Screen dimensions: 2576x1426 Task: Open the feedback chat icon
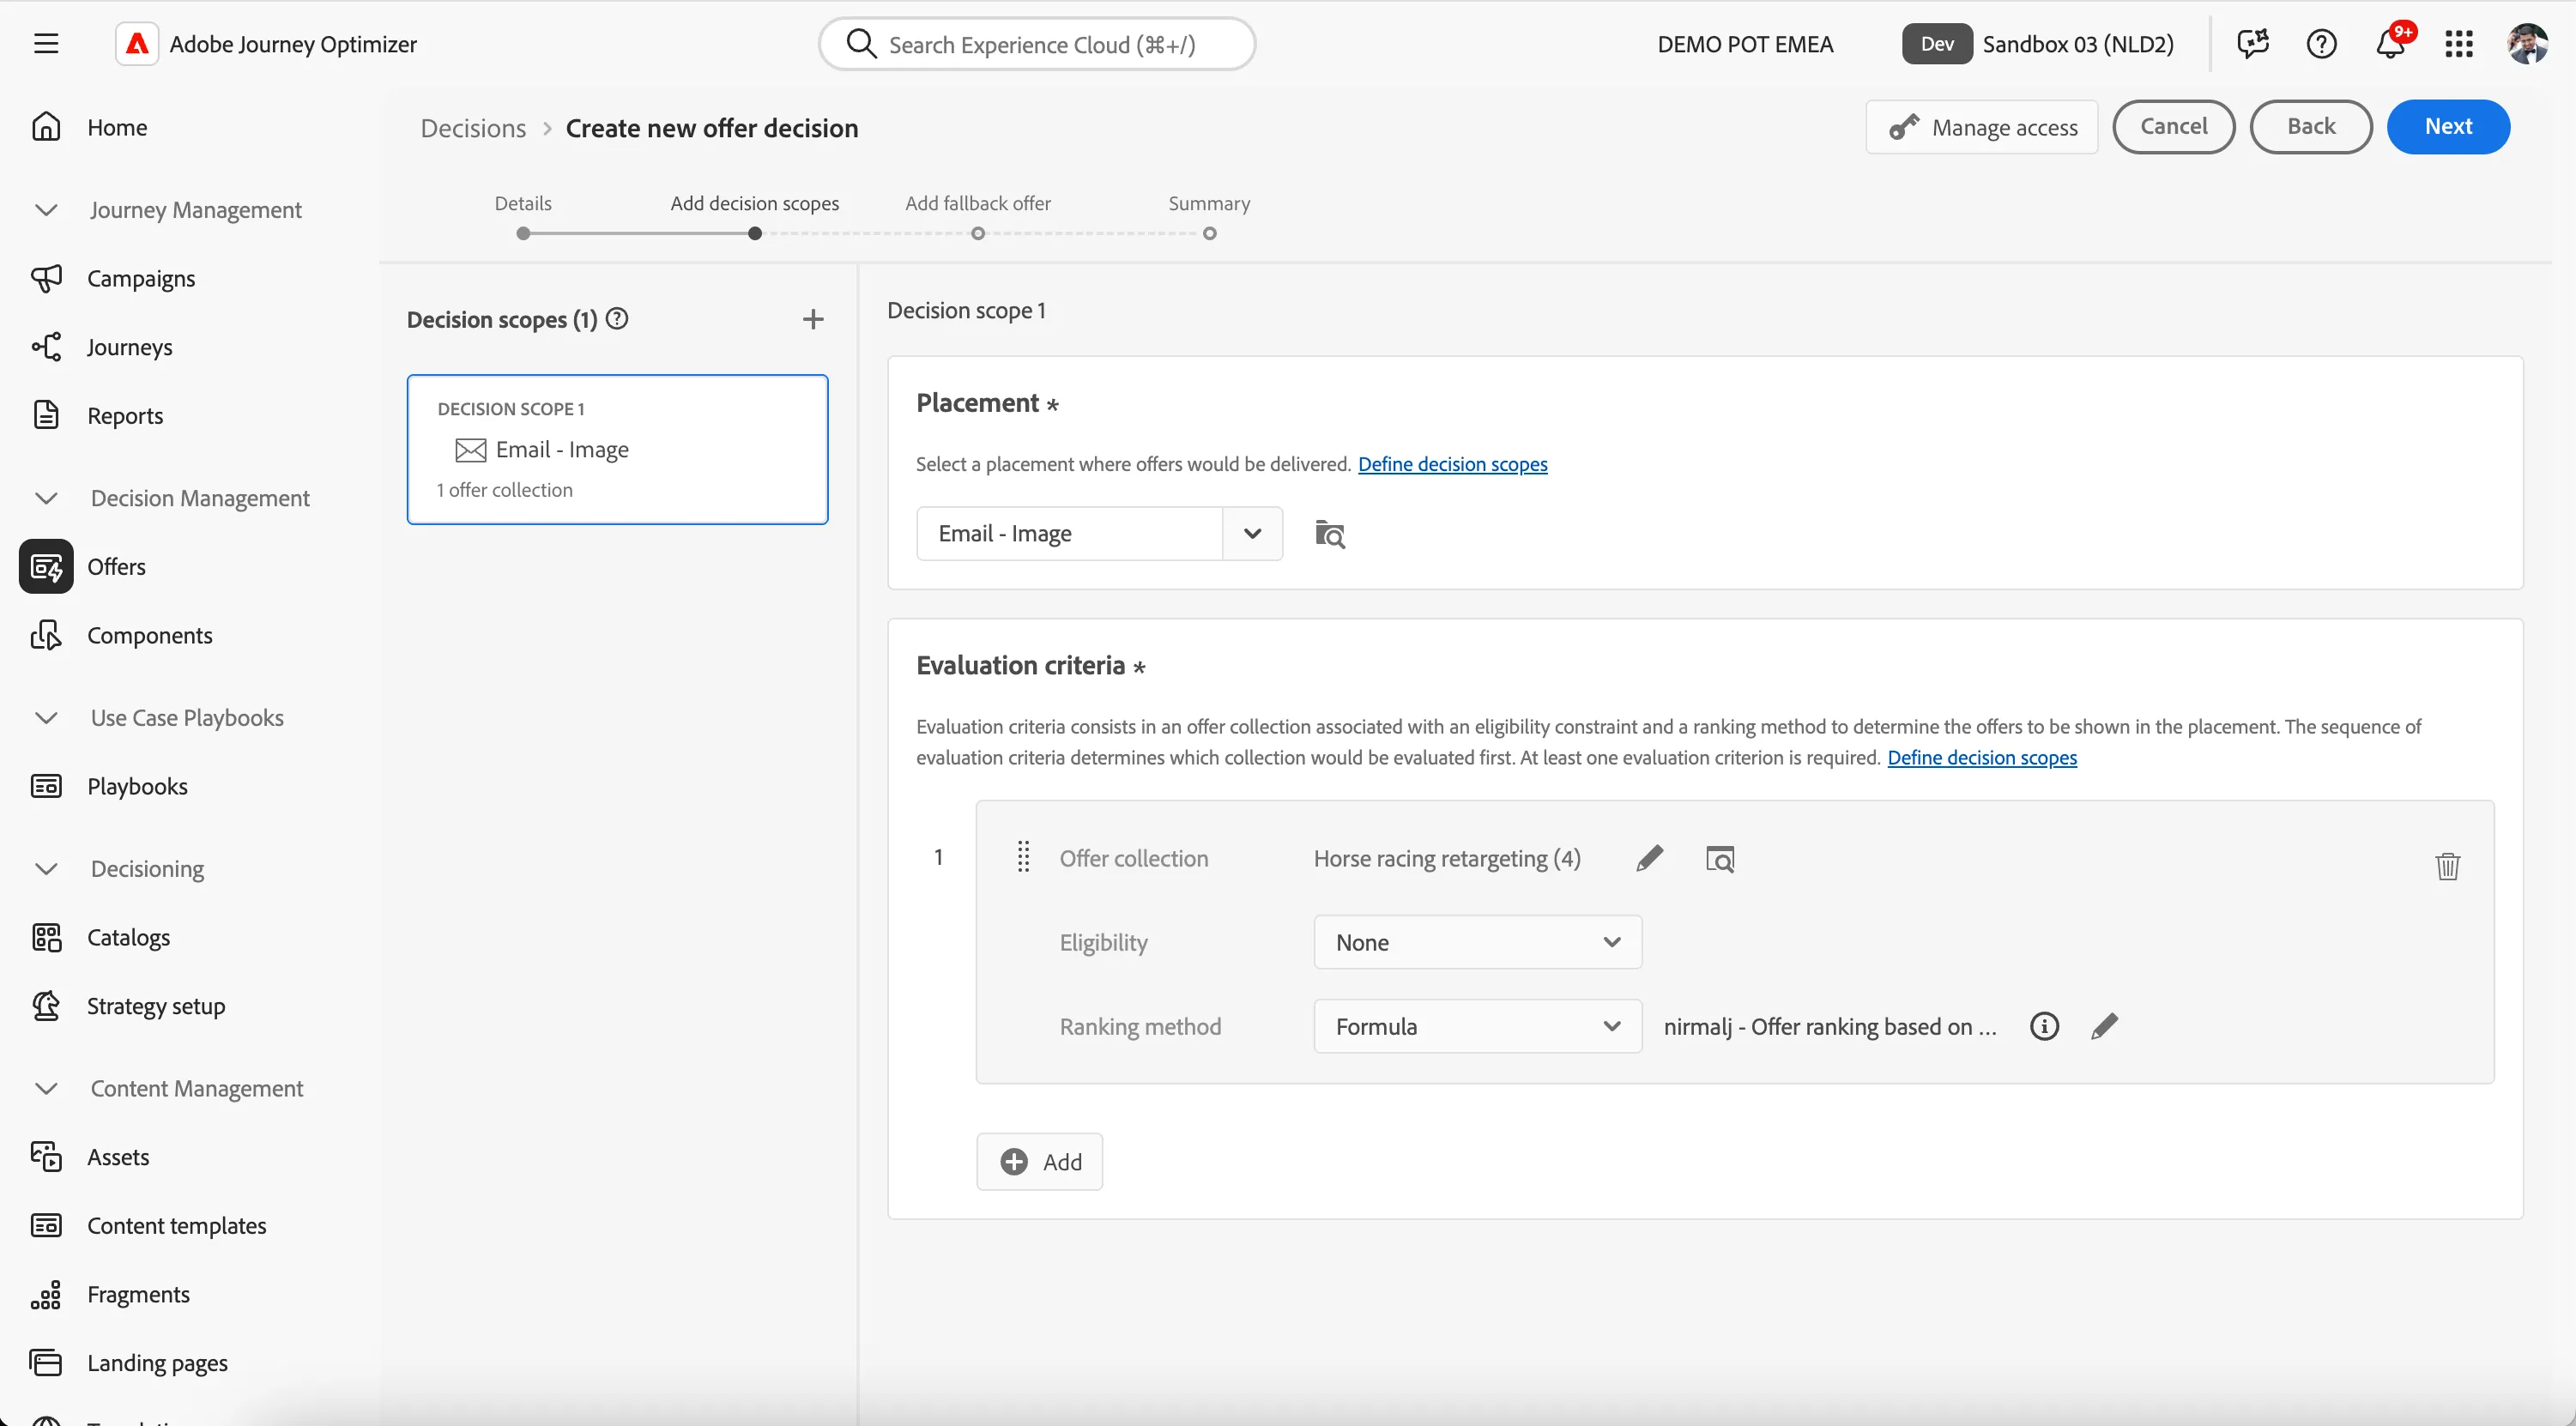click(2253, 44)
